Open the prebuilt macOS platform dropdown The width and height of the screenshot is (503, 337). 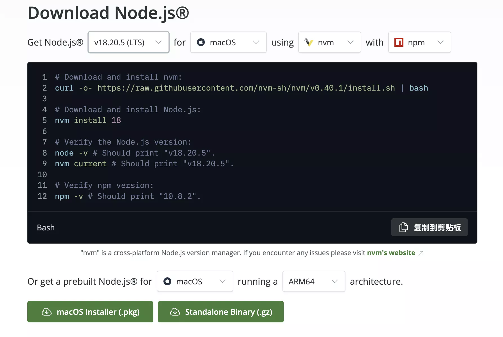(195, 281)
